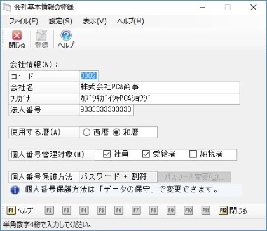Viewport: 267px width, 231px height.
Task: Click the F6 function key button
Action: (119, 210)
